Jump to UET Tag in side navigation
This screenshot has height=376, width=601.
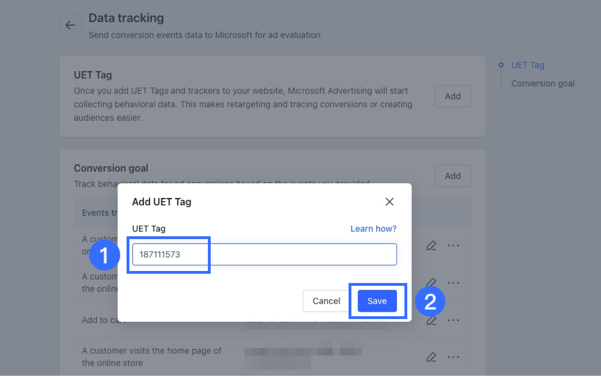(527, 65)
